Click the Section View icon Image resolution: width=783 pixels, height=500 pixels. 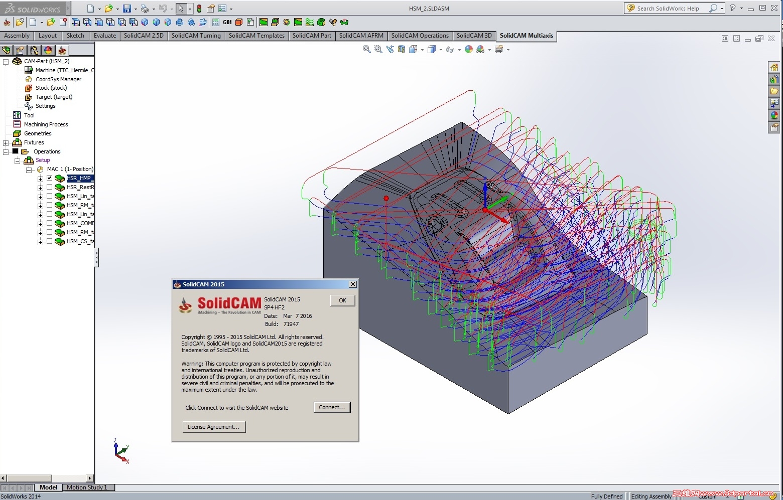tap(402, 49)
